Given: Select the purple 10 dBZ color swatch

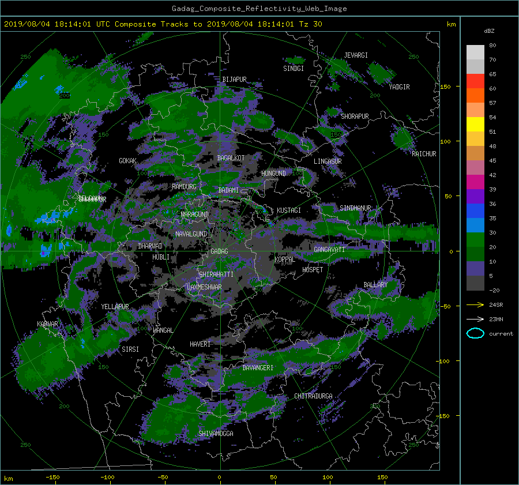Looking at the screenshot, I should [475, 268].
